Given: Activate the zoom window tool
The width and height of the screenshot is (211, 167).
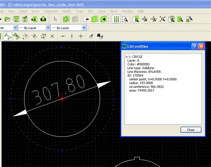Looking at the screenshot, I should point(180,19).
